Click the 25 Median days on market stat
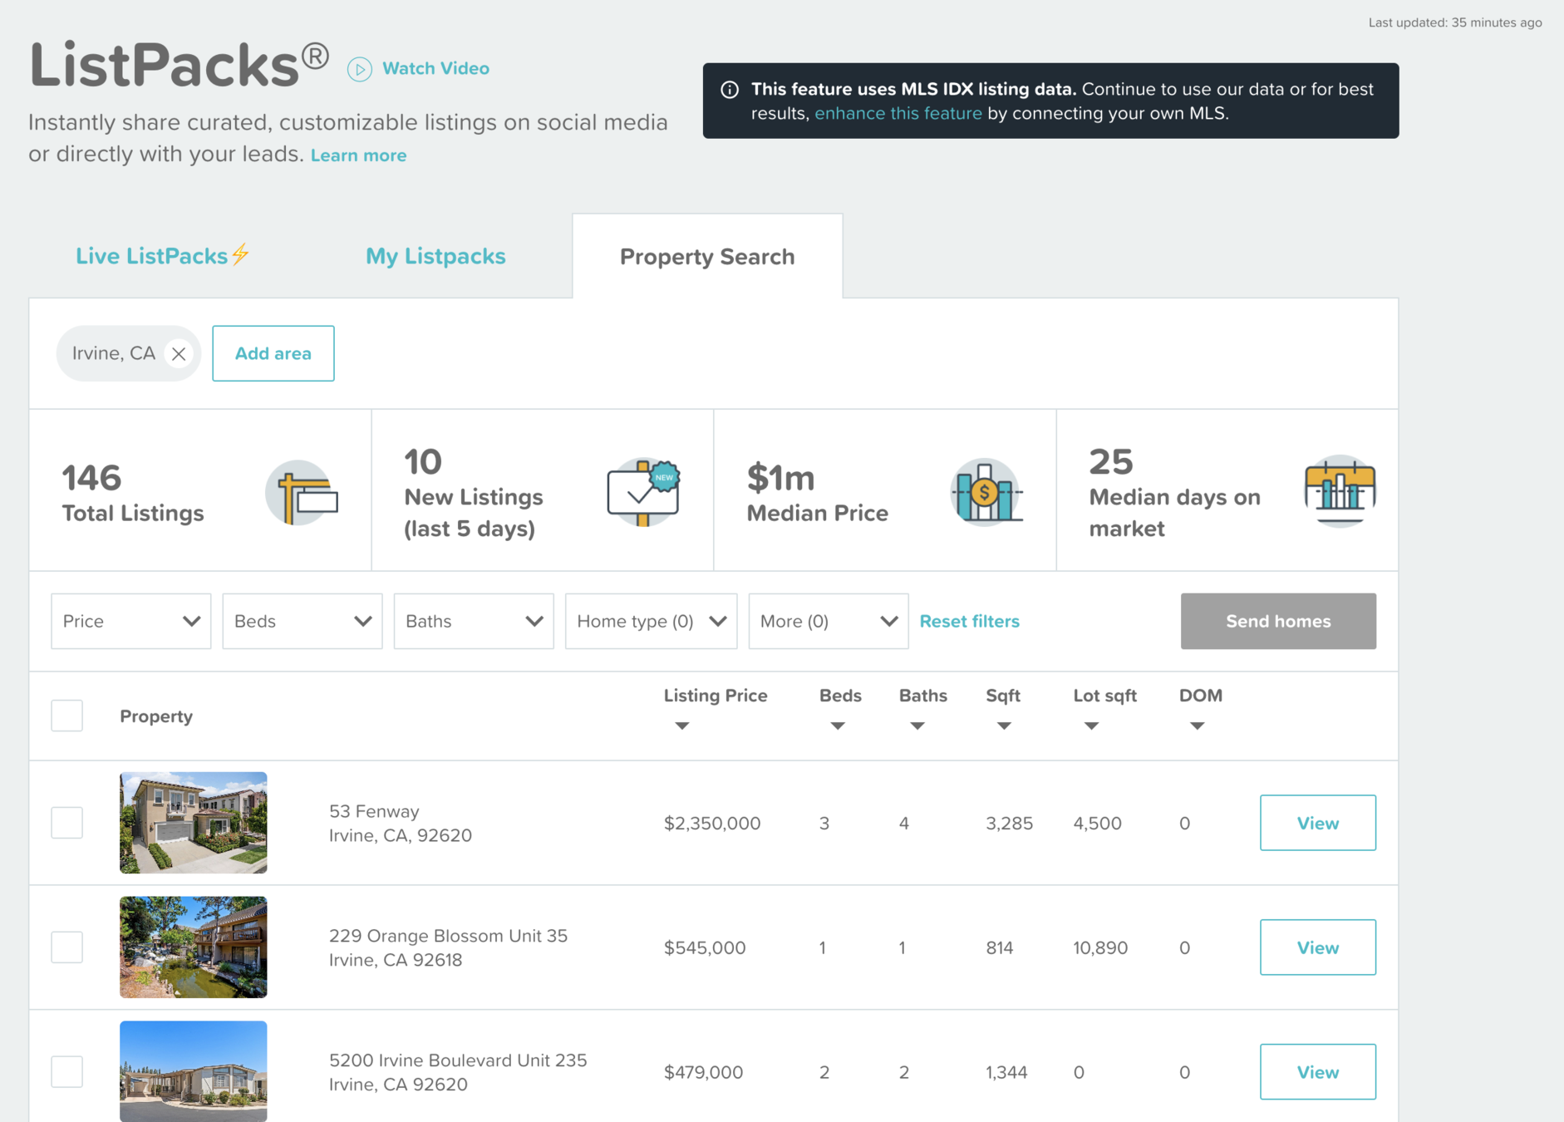Image resolution: width=1564 pixels, height=1122 pixels. (1174, 494)
